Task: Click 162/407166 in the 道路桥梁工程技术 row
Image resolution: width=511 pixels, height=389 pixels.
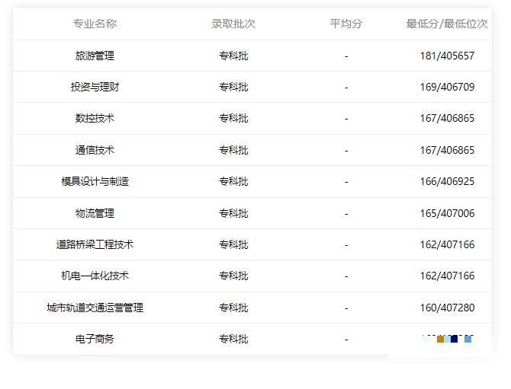Action: [447, 244]
